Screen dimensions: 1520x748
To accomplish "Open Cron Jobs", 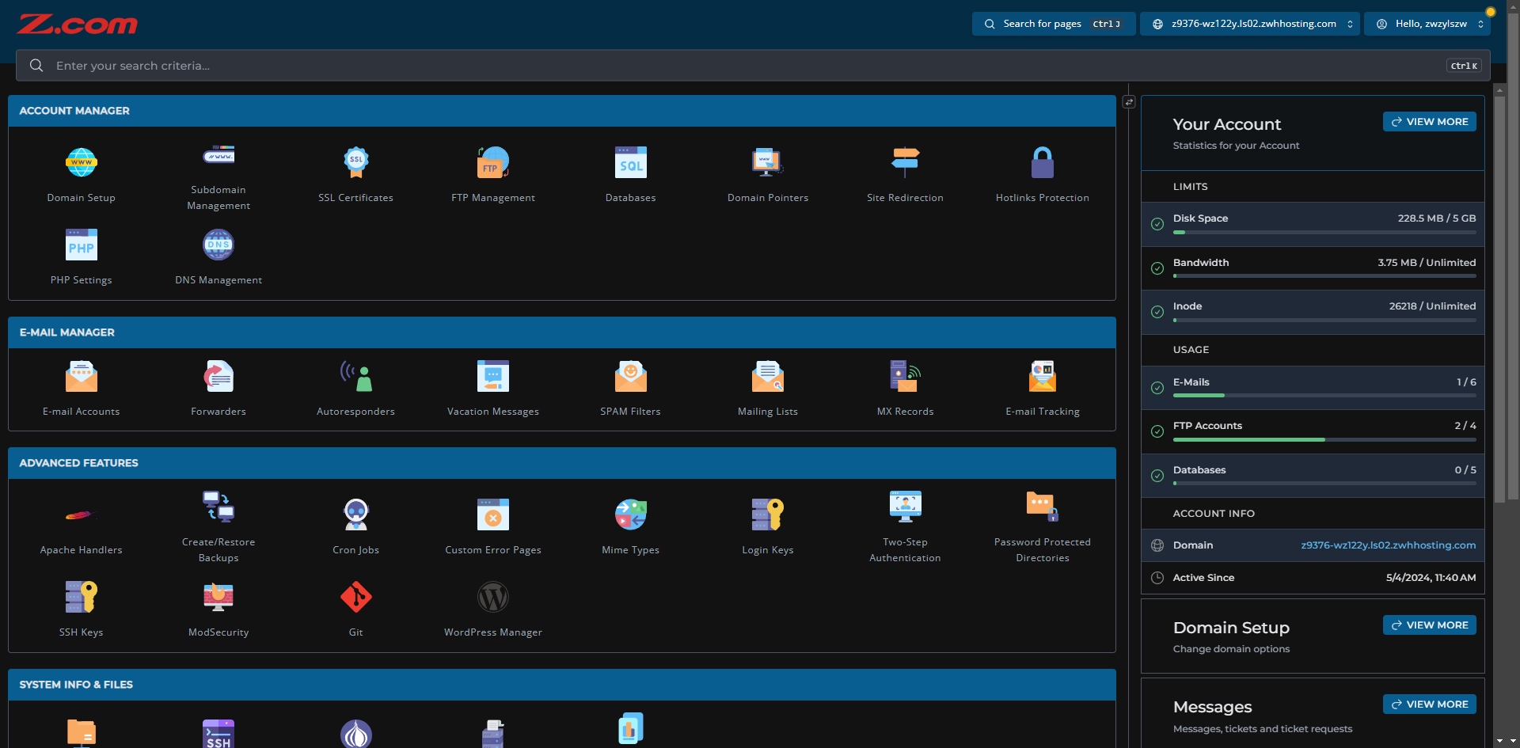I will click(355, 526).
